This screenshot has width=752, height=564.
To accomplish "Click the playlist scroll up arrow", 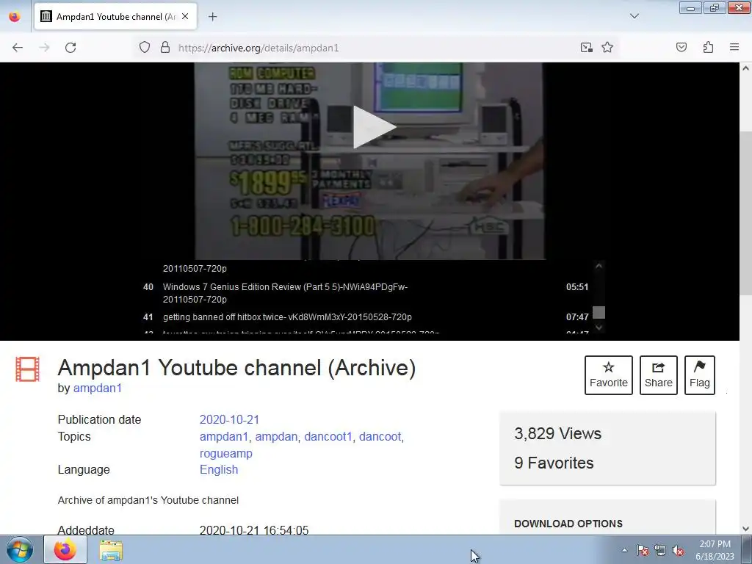I will [599, 266].
